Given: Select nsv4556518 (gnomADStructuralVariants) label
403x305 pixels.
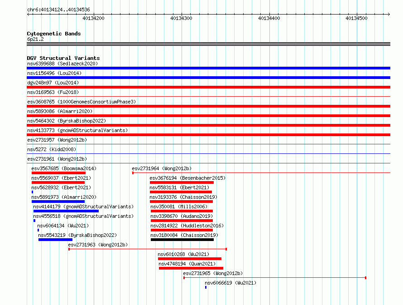Looking at the screenshot, I should tap(83, 216).
